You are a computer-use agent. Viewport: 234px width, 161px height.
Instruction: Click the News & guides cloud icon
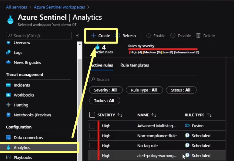tap(8, 62)
